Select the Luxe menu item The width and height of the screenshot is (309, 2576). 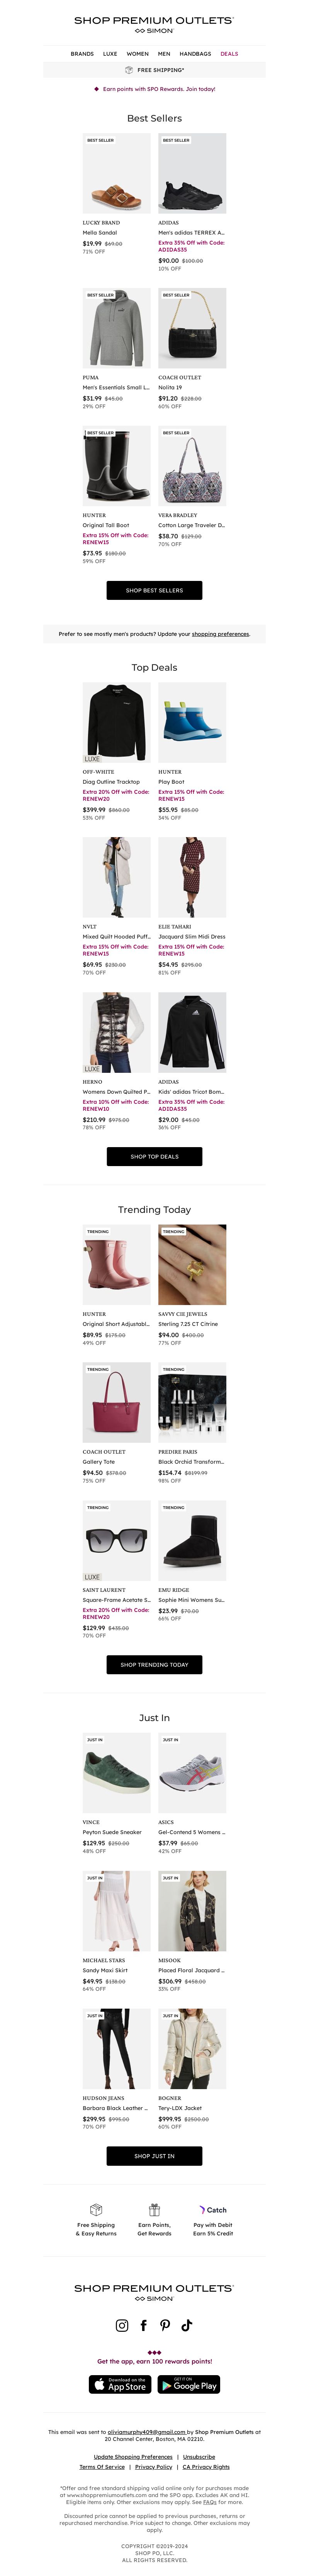110,54
